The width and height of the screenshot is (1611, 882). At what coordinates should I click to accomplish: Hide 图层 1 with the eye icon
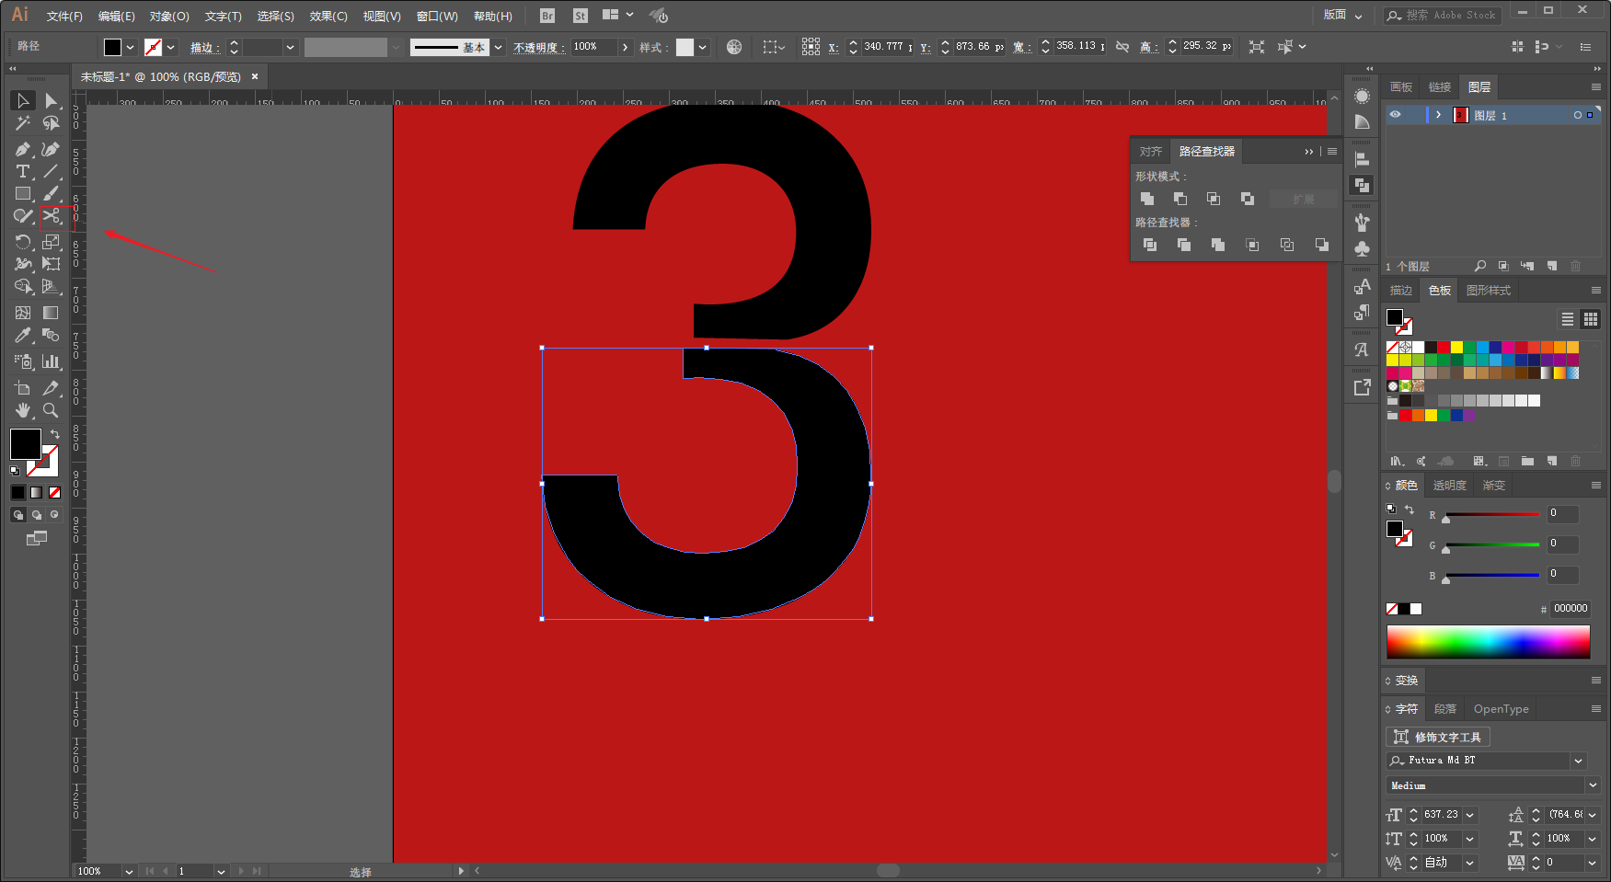click(1396, 115)
